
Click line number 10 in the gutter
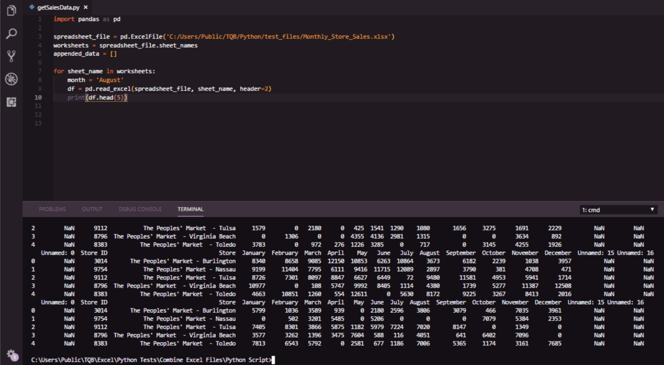point(38,97)
